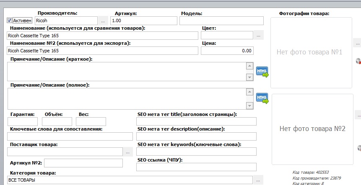Click the empty Модель field
This screenshot has width=361, height=185.
[x=221, y=21]
